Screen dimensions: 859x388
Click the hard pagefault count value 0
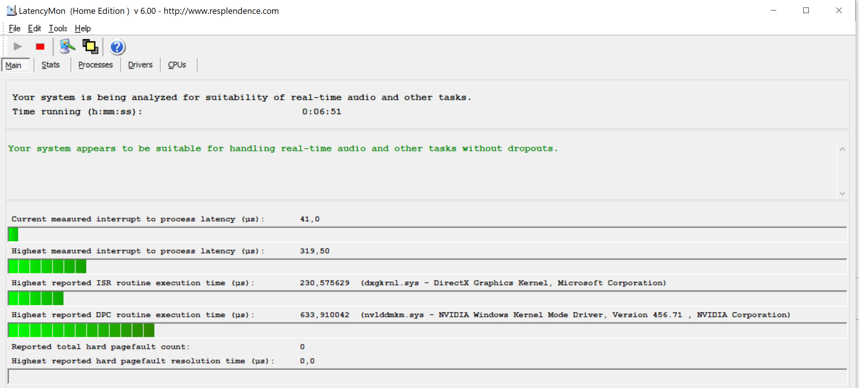[x=302, y=346]
